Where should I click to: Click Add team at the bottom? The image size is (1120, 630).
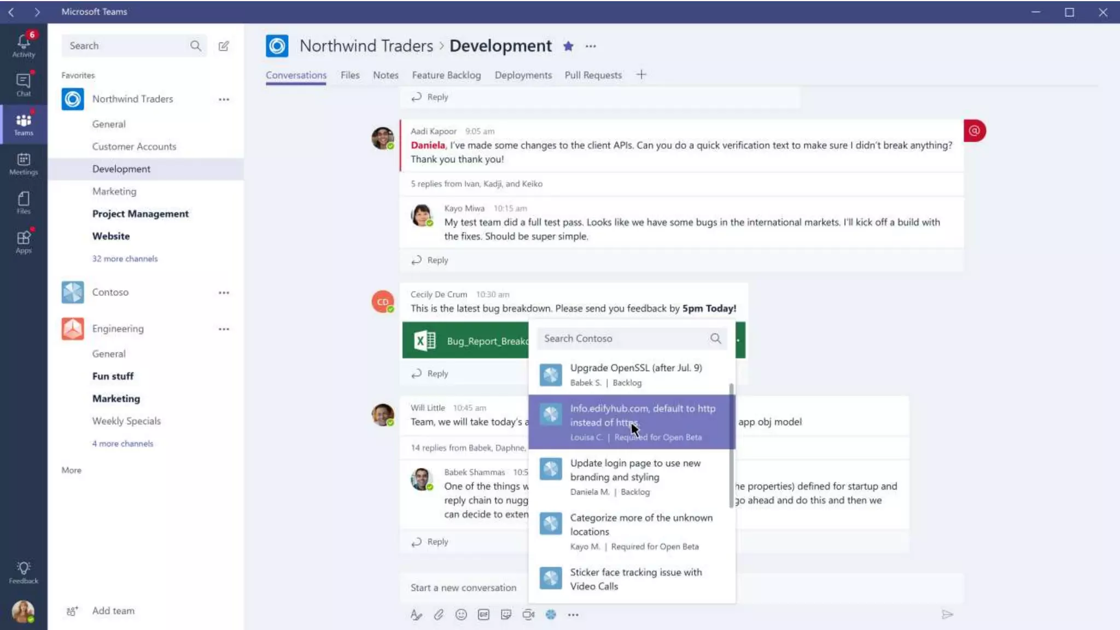113,611
